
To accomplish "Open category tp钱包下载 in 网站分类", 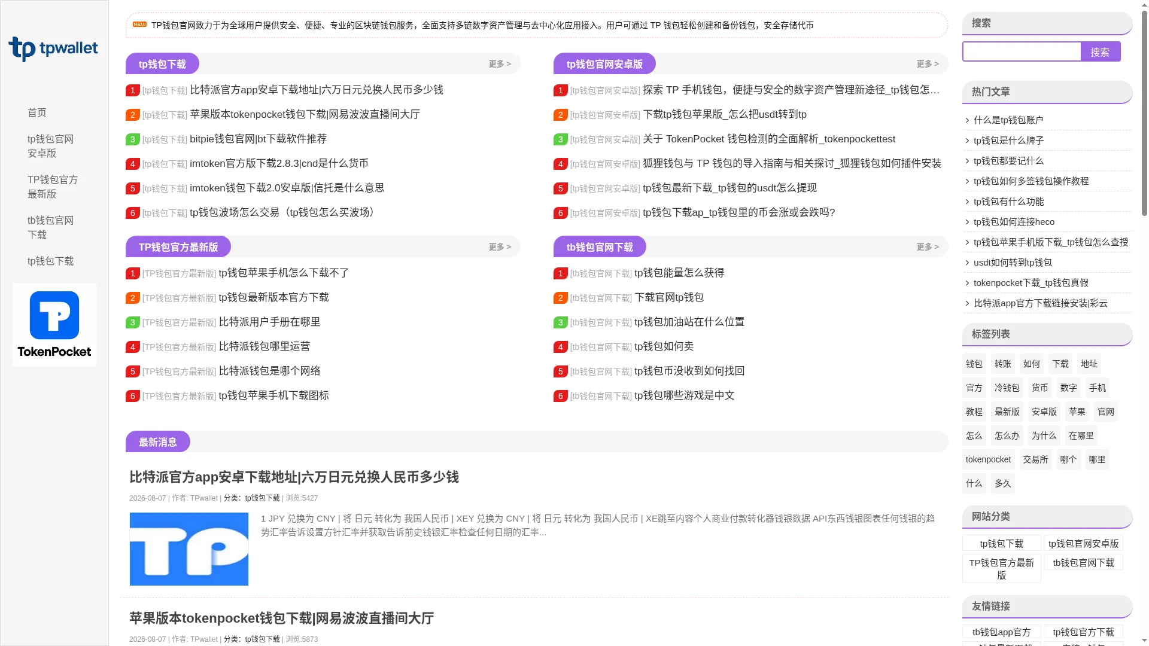I will [1002, 543].
